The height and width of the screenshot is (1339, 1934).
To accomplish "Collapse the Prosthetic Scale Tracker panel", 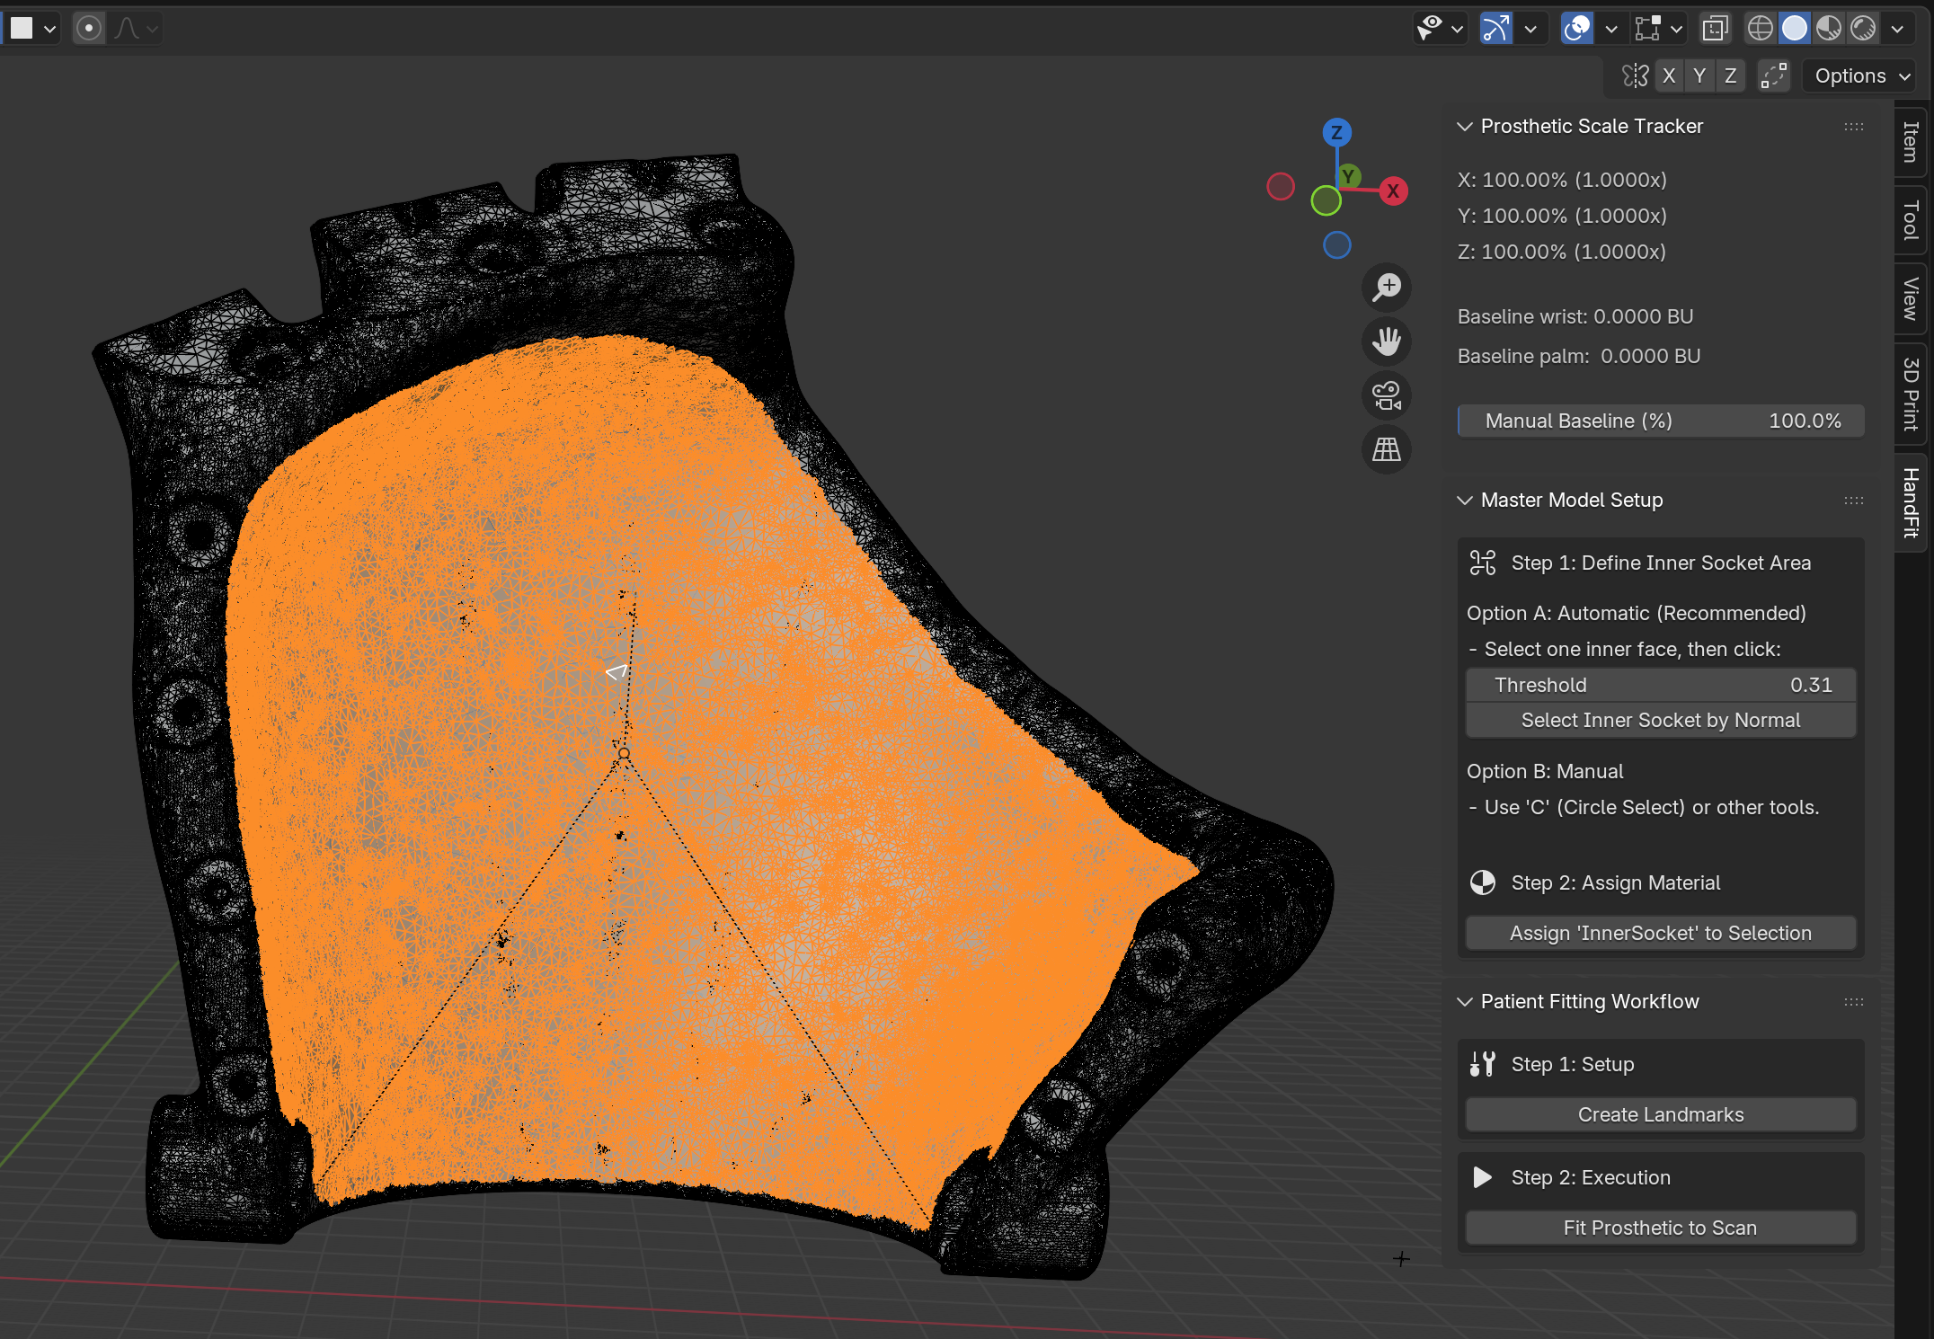I will point(1466,126).
